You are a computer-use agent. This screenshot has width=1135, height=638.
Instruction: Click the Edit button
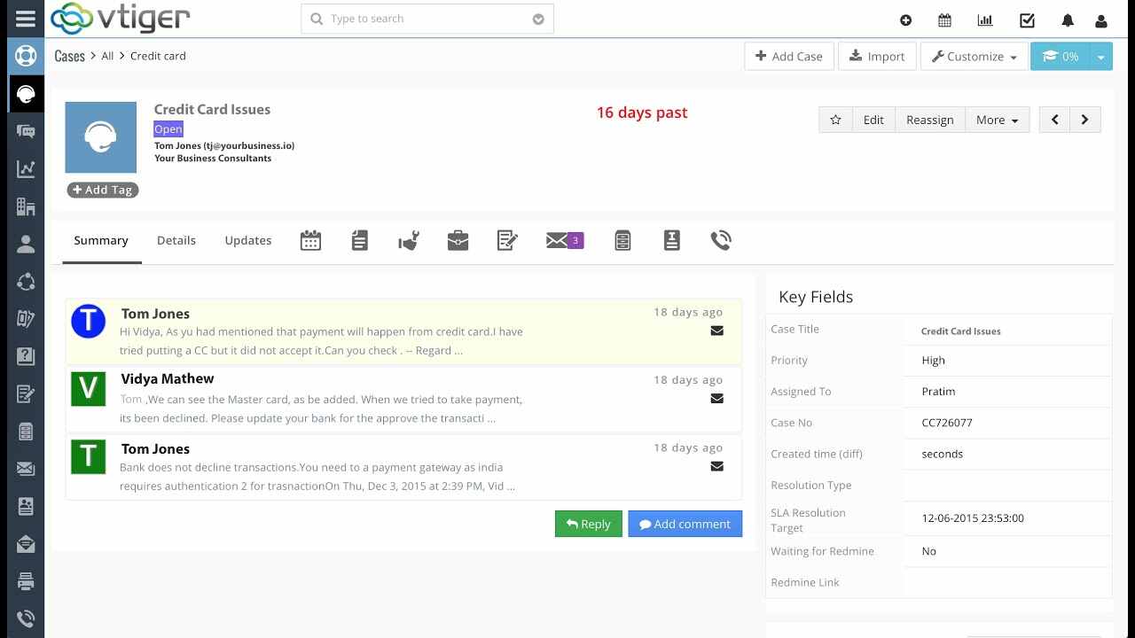pos(873,120)
